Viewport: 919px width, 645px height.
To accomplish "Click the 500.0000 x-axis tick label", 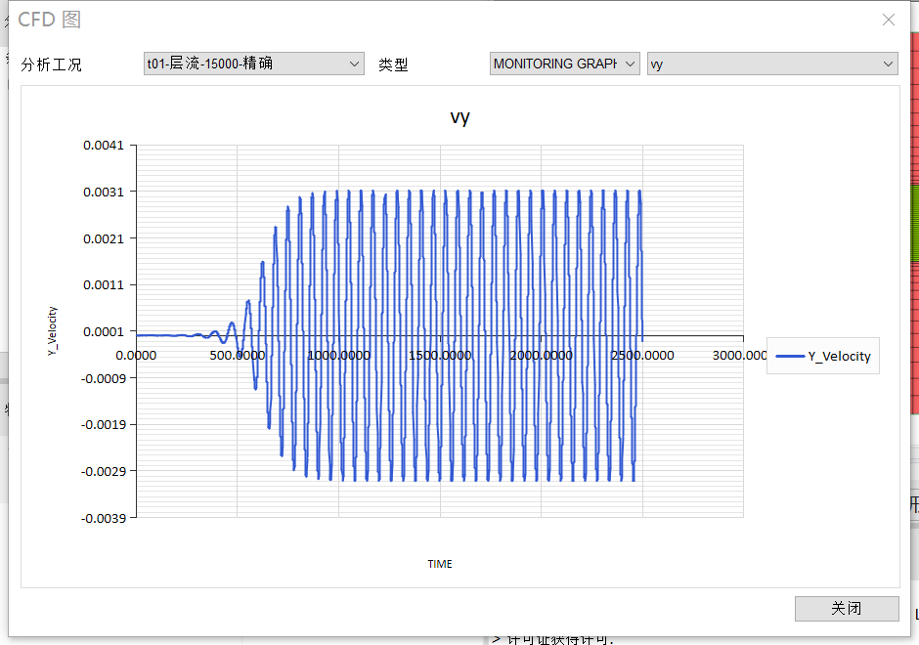I will pyautogui.click(x=238, y=355).
